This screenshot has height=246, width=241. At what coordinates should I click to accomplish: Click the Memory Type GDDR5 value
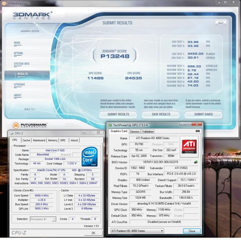tap(140, 192)
